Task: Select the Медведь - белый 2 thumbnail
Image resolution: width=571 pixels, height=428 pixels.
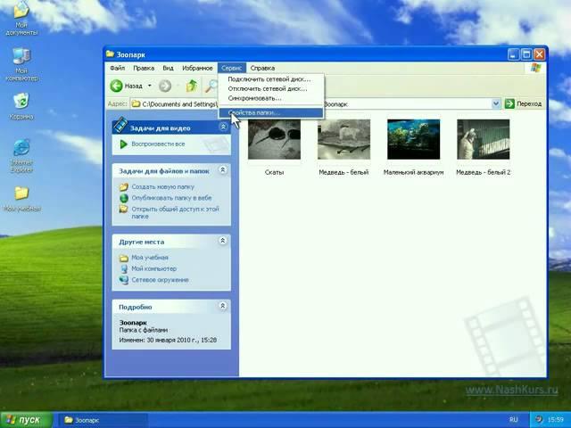Action: click(484, 139)
